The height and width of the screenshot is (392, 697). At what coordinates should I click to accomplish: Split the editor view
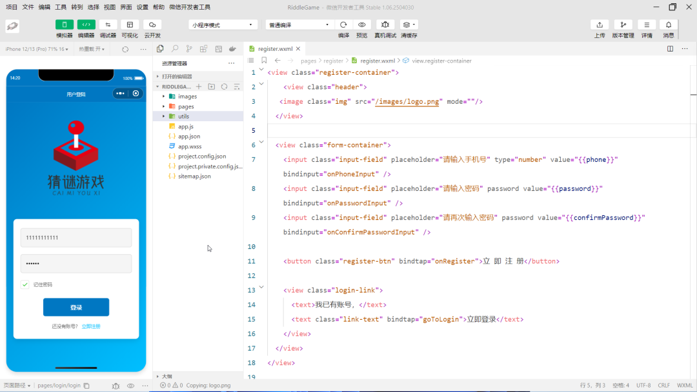(670, 49)
